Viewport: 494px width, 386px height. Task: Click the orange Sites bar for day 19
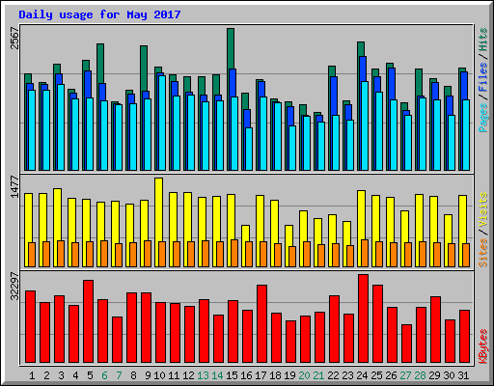[x=292, y=257]
